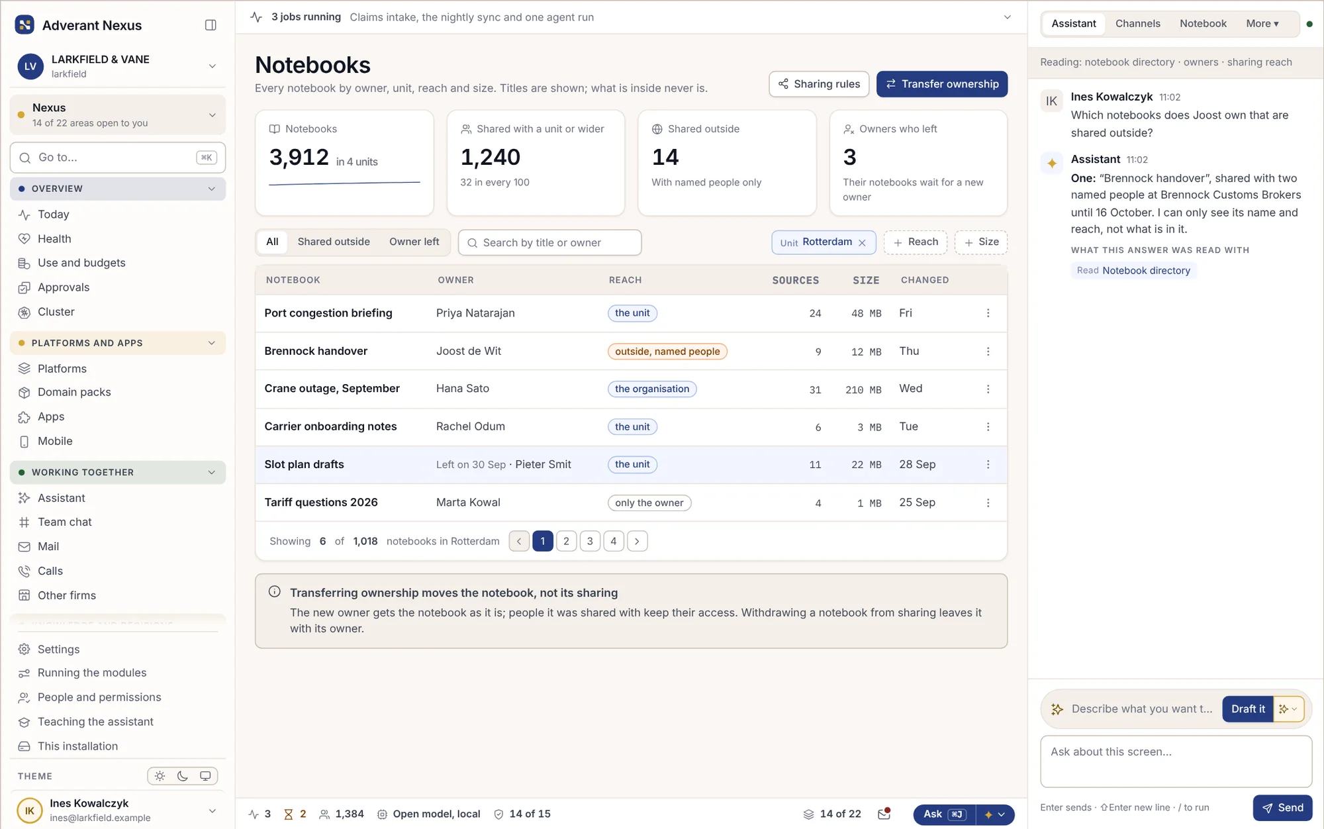Open Team chat
The height and width of the screenshot is (829, 1324).
pyautogui.click(x=65, y=522)
